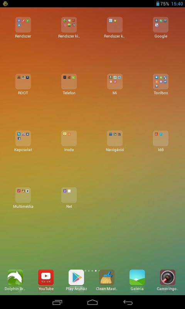Open the Telefon folder
Image resolution: width=185 pixels, height=309 pixels.
click(x=69, y=81)
